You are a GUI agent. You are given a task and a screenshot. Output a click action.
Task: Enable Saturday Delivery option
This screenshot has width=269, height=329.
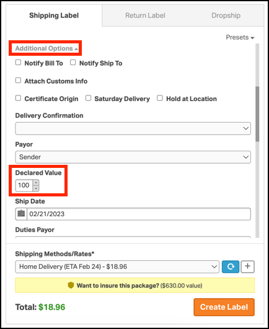coord(88,98)
